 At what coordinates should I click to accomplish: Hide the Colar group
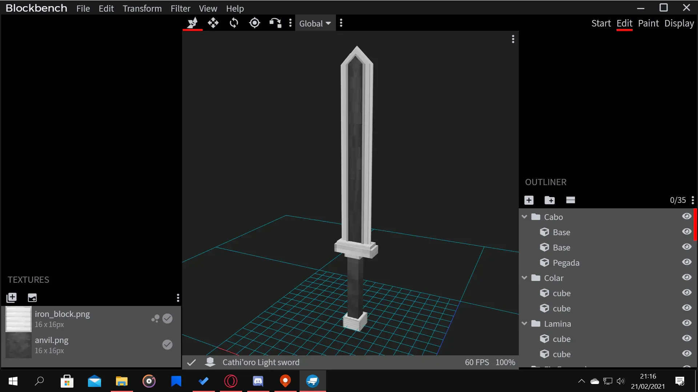686,277
